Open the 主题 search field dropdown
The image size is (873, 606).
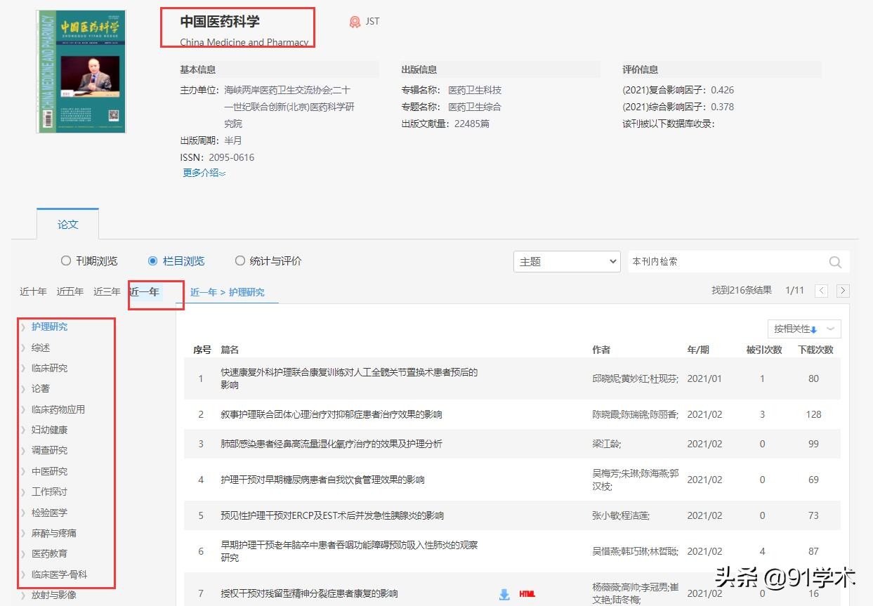coord(566,261)
